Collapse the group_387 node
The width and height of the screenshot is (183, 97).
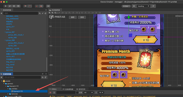pos(5,32)
